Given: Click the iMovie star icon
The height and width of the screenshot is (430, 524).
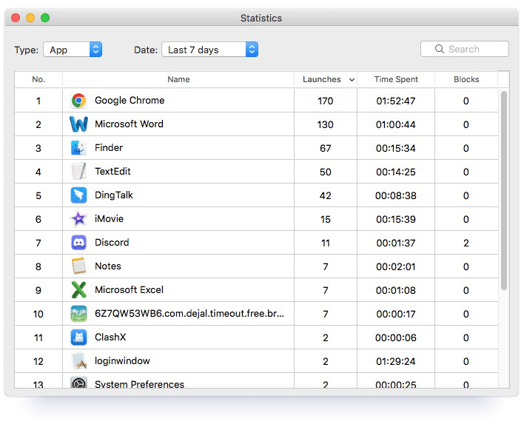Looking at the screenshot, I should [x=79, y=219].
